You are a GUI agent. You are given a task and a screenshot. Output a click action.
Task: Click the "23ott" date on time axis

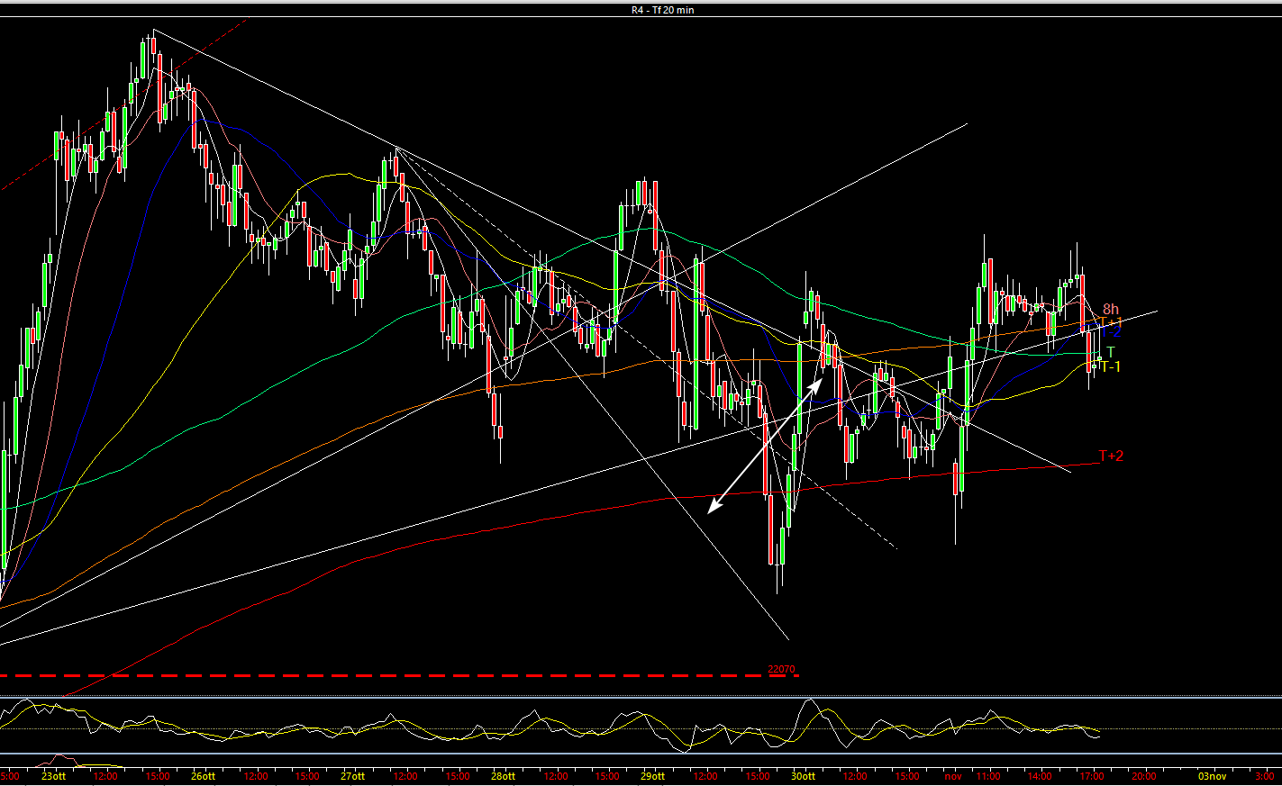(x=53, y=775)
